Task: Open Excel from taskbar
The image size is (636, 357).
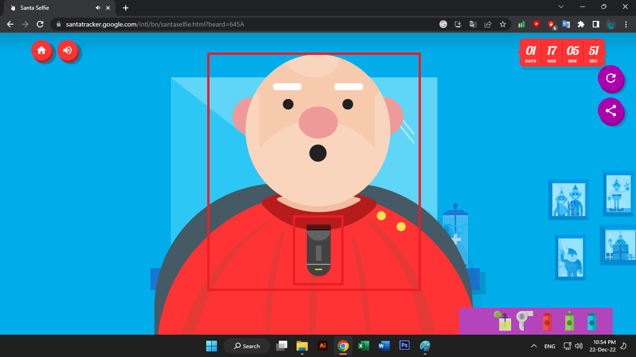Action: [364, 346]
